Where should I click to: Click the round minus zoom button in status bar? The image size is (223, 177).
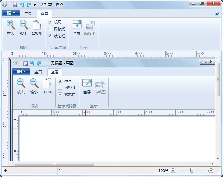173,170
